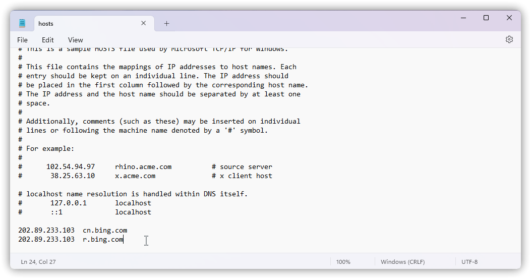Open Notepad settings gear
Image resolution: width=531 pixels, height=279 pixels.
pos(509,40)
